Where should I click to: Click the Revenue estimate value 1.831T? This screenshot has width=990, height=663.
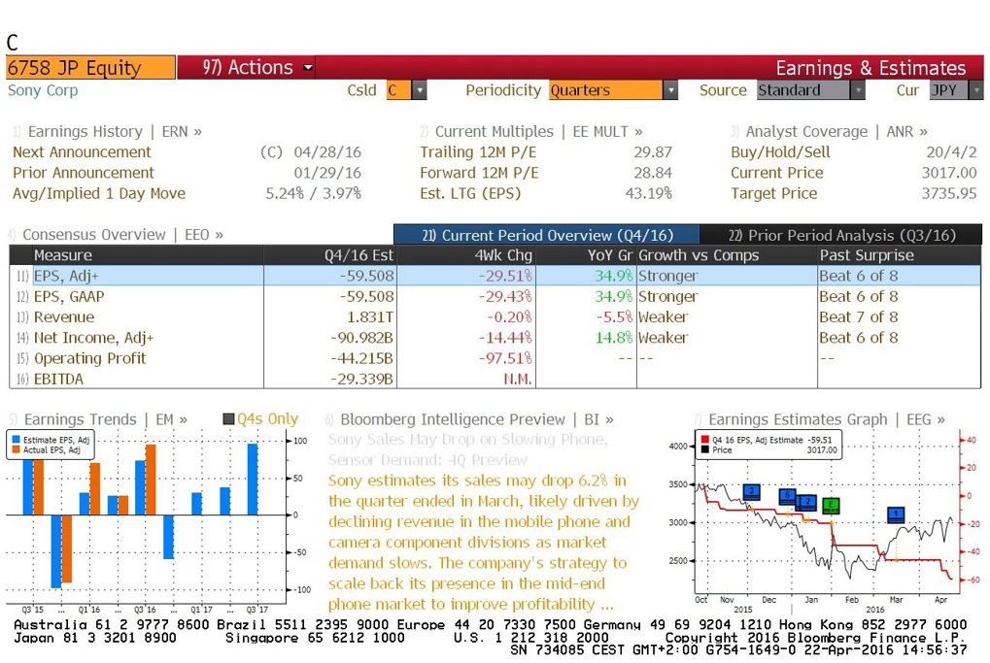click(370, 317)
